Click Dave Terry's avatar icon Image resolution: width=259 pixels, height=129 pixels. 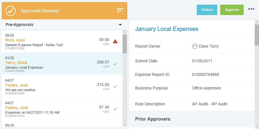[x=195, y=46]
